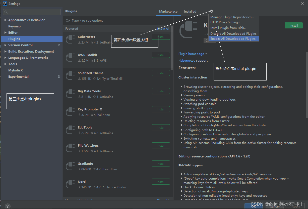Click the plugin list vertical scrollbar
This screenshot has height=209, width=308.
pyautogui.click(x=172, y=48)
